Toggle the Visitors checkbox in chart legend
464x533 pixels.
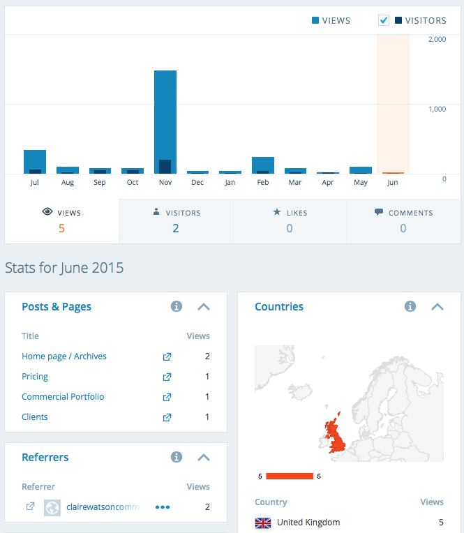(x=383, y=20)
